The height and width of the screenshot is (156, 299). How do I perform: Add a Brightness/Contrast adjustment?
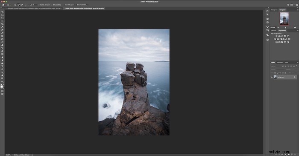click(x=276, y=36)
